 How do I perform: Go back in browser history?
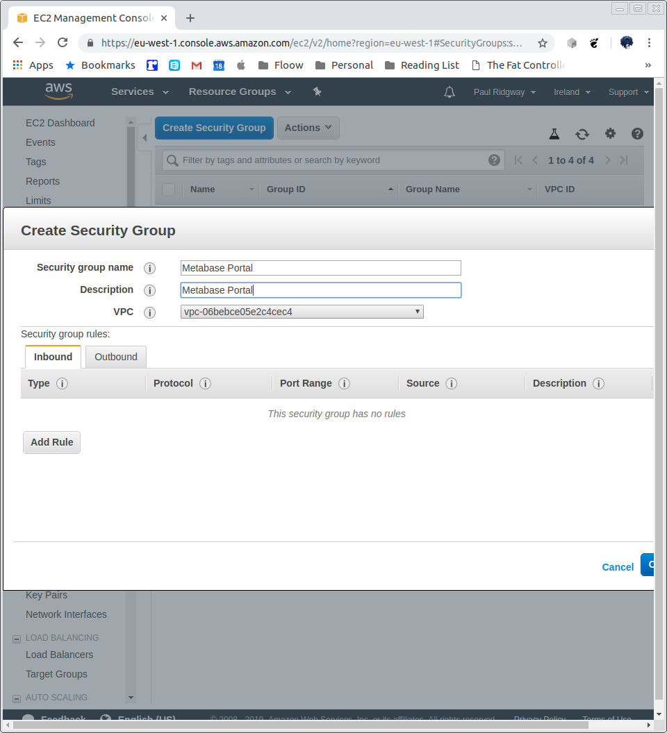(18, 42)
